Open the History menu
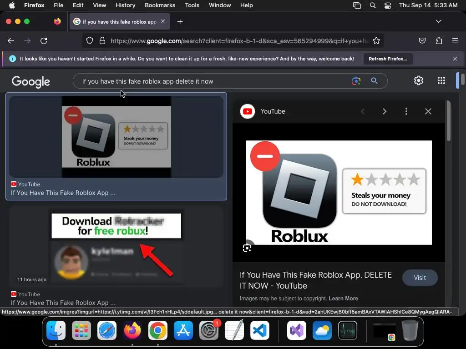 click(126, 5)
